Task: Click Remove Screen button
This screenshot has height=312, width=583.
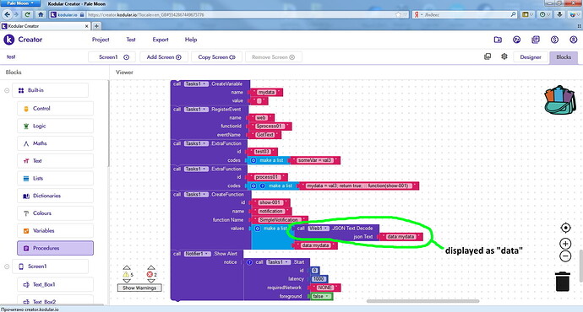Action: [273, 57]
